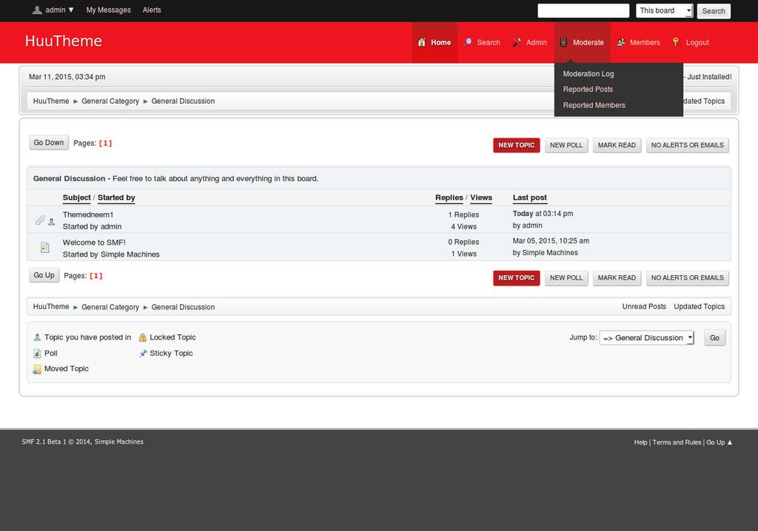Viewport: 758px width, 531px height.
Task: Open My Messages in the top bar
Action: point(108,10)
